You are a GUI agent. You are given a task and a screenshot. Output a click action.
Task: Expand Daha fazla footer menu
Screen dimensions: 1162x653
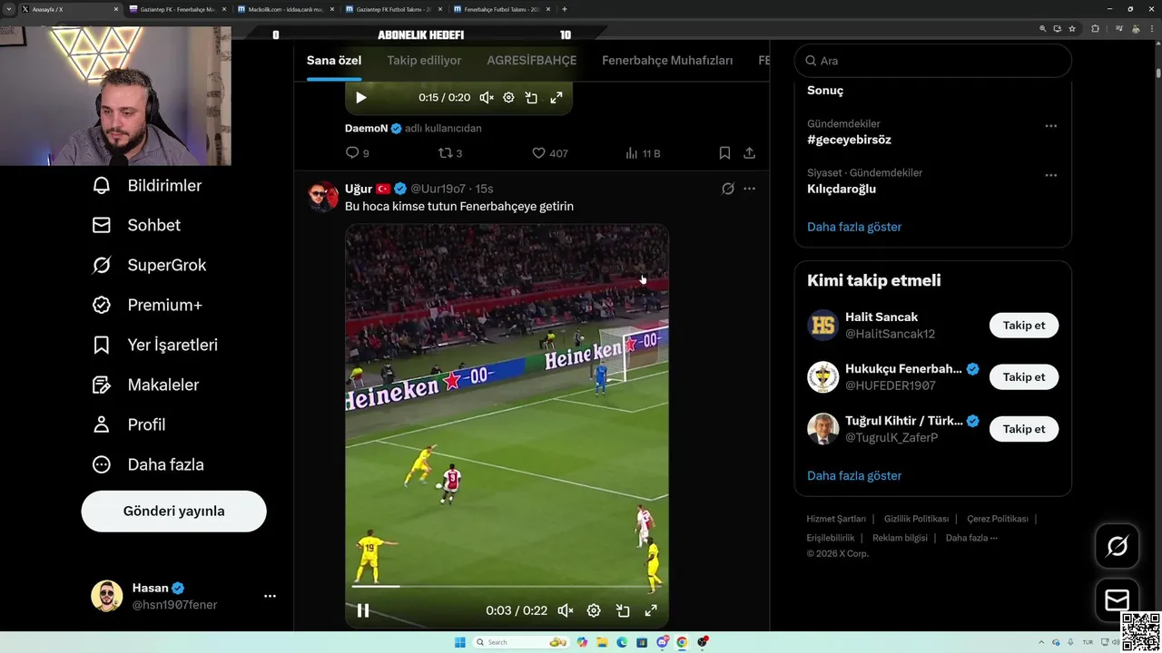click(x=971, y=538)
